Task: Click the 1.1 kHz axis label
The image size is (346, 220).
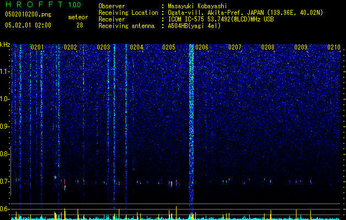Action: [x=5, y=71]
